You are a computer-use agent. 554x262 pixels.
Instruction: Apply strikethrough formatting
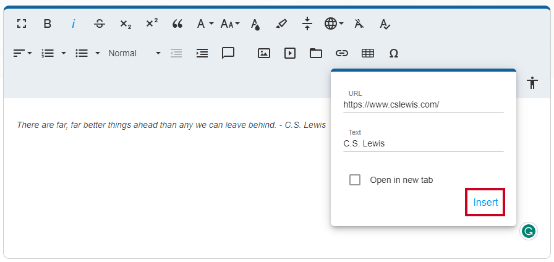pos(100,24)
